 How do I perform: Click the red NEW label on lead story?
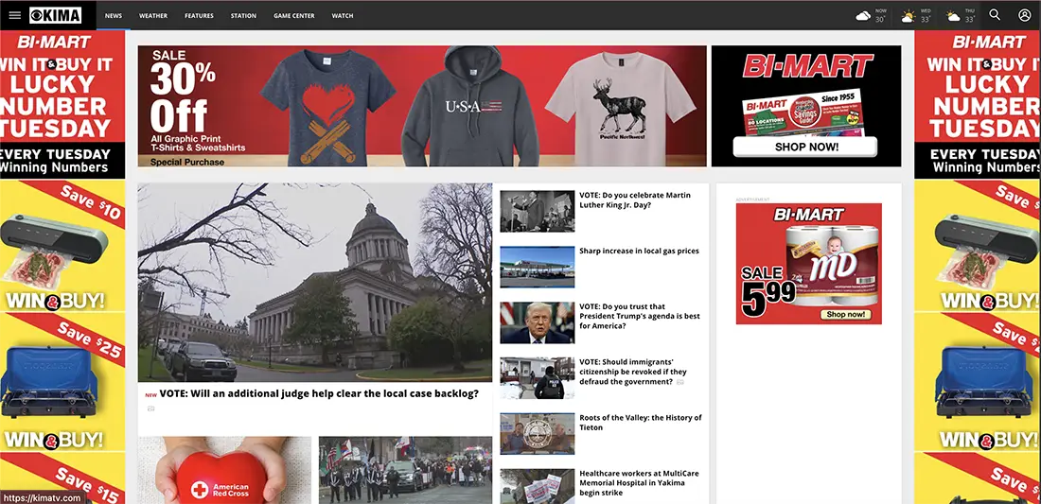(150, 395)
